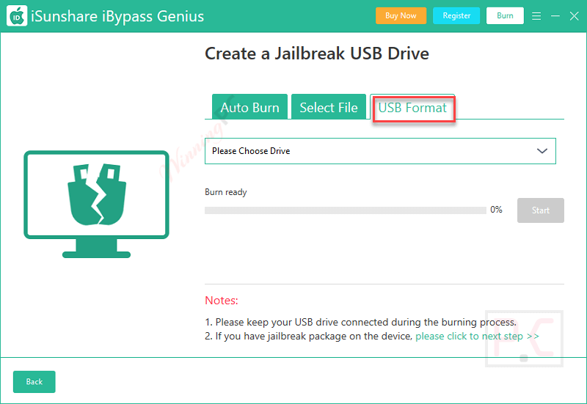The height and width of the screenshot is (404, 587).
Task: Click the 'Notes:' heading
Action: (222, 301)
